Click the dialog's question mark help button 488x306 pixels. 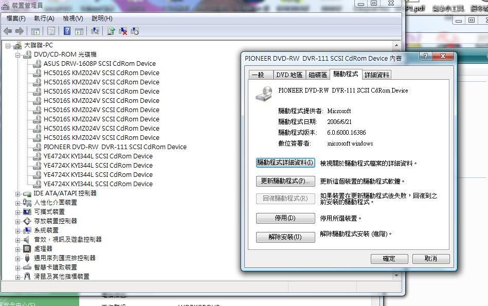(x=426, y=56)
